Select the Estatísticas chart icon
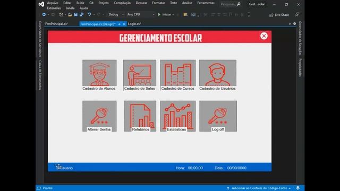 click(178, 116)
